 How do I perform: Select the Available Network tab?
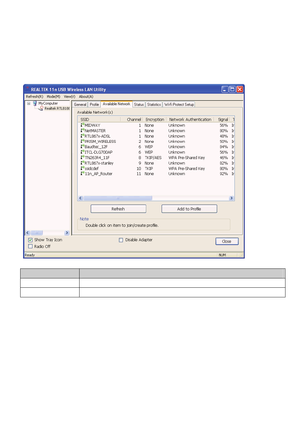(x=116, y=104)
